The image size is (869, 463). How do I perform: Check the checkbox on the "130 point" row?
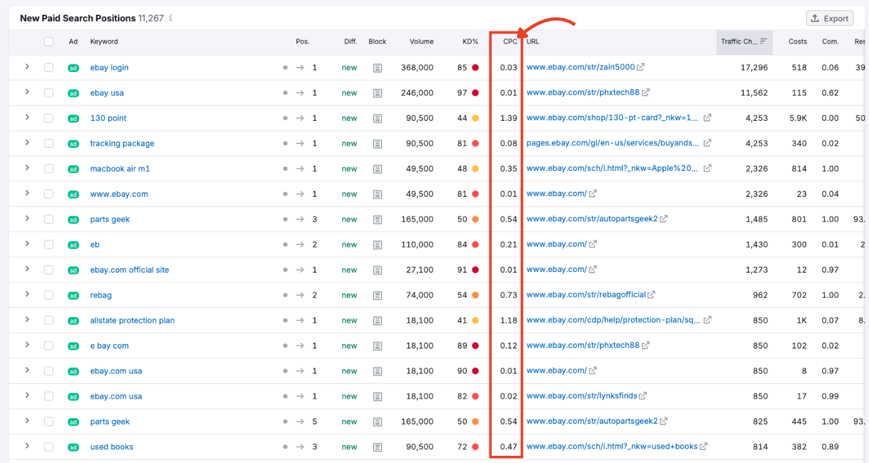[x=48, y=118]
